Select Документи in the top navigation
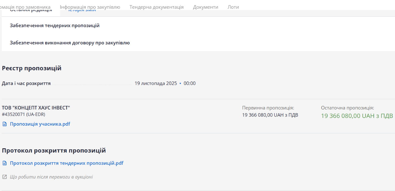395x191 pixels. [x=205, y=7]
